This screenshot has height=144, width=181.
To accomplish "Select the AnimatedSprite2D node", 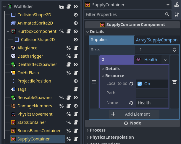I will click(35, 23).
